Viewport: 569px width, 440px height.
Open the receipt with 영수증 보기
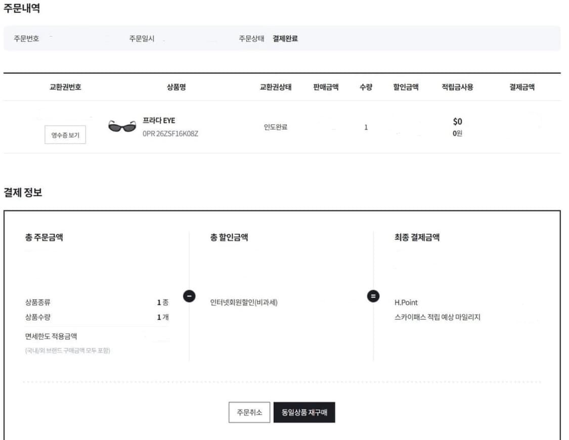[65, 135]
